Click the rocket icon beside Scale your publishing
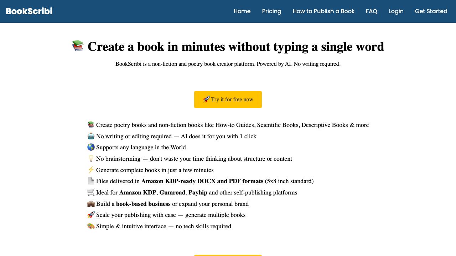 91,215
